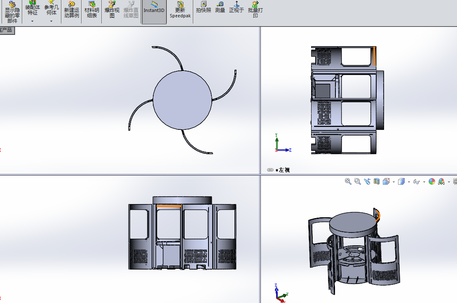Select orange highlighted edge in front view
Screen dimensions: 457x303
tap(169, 206)
